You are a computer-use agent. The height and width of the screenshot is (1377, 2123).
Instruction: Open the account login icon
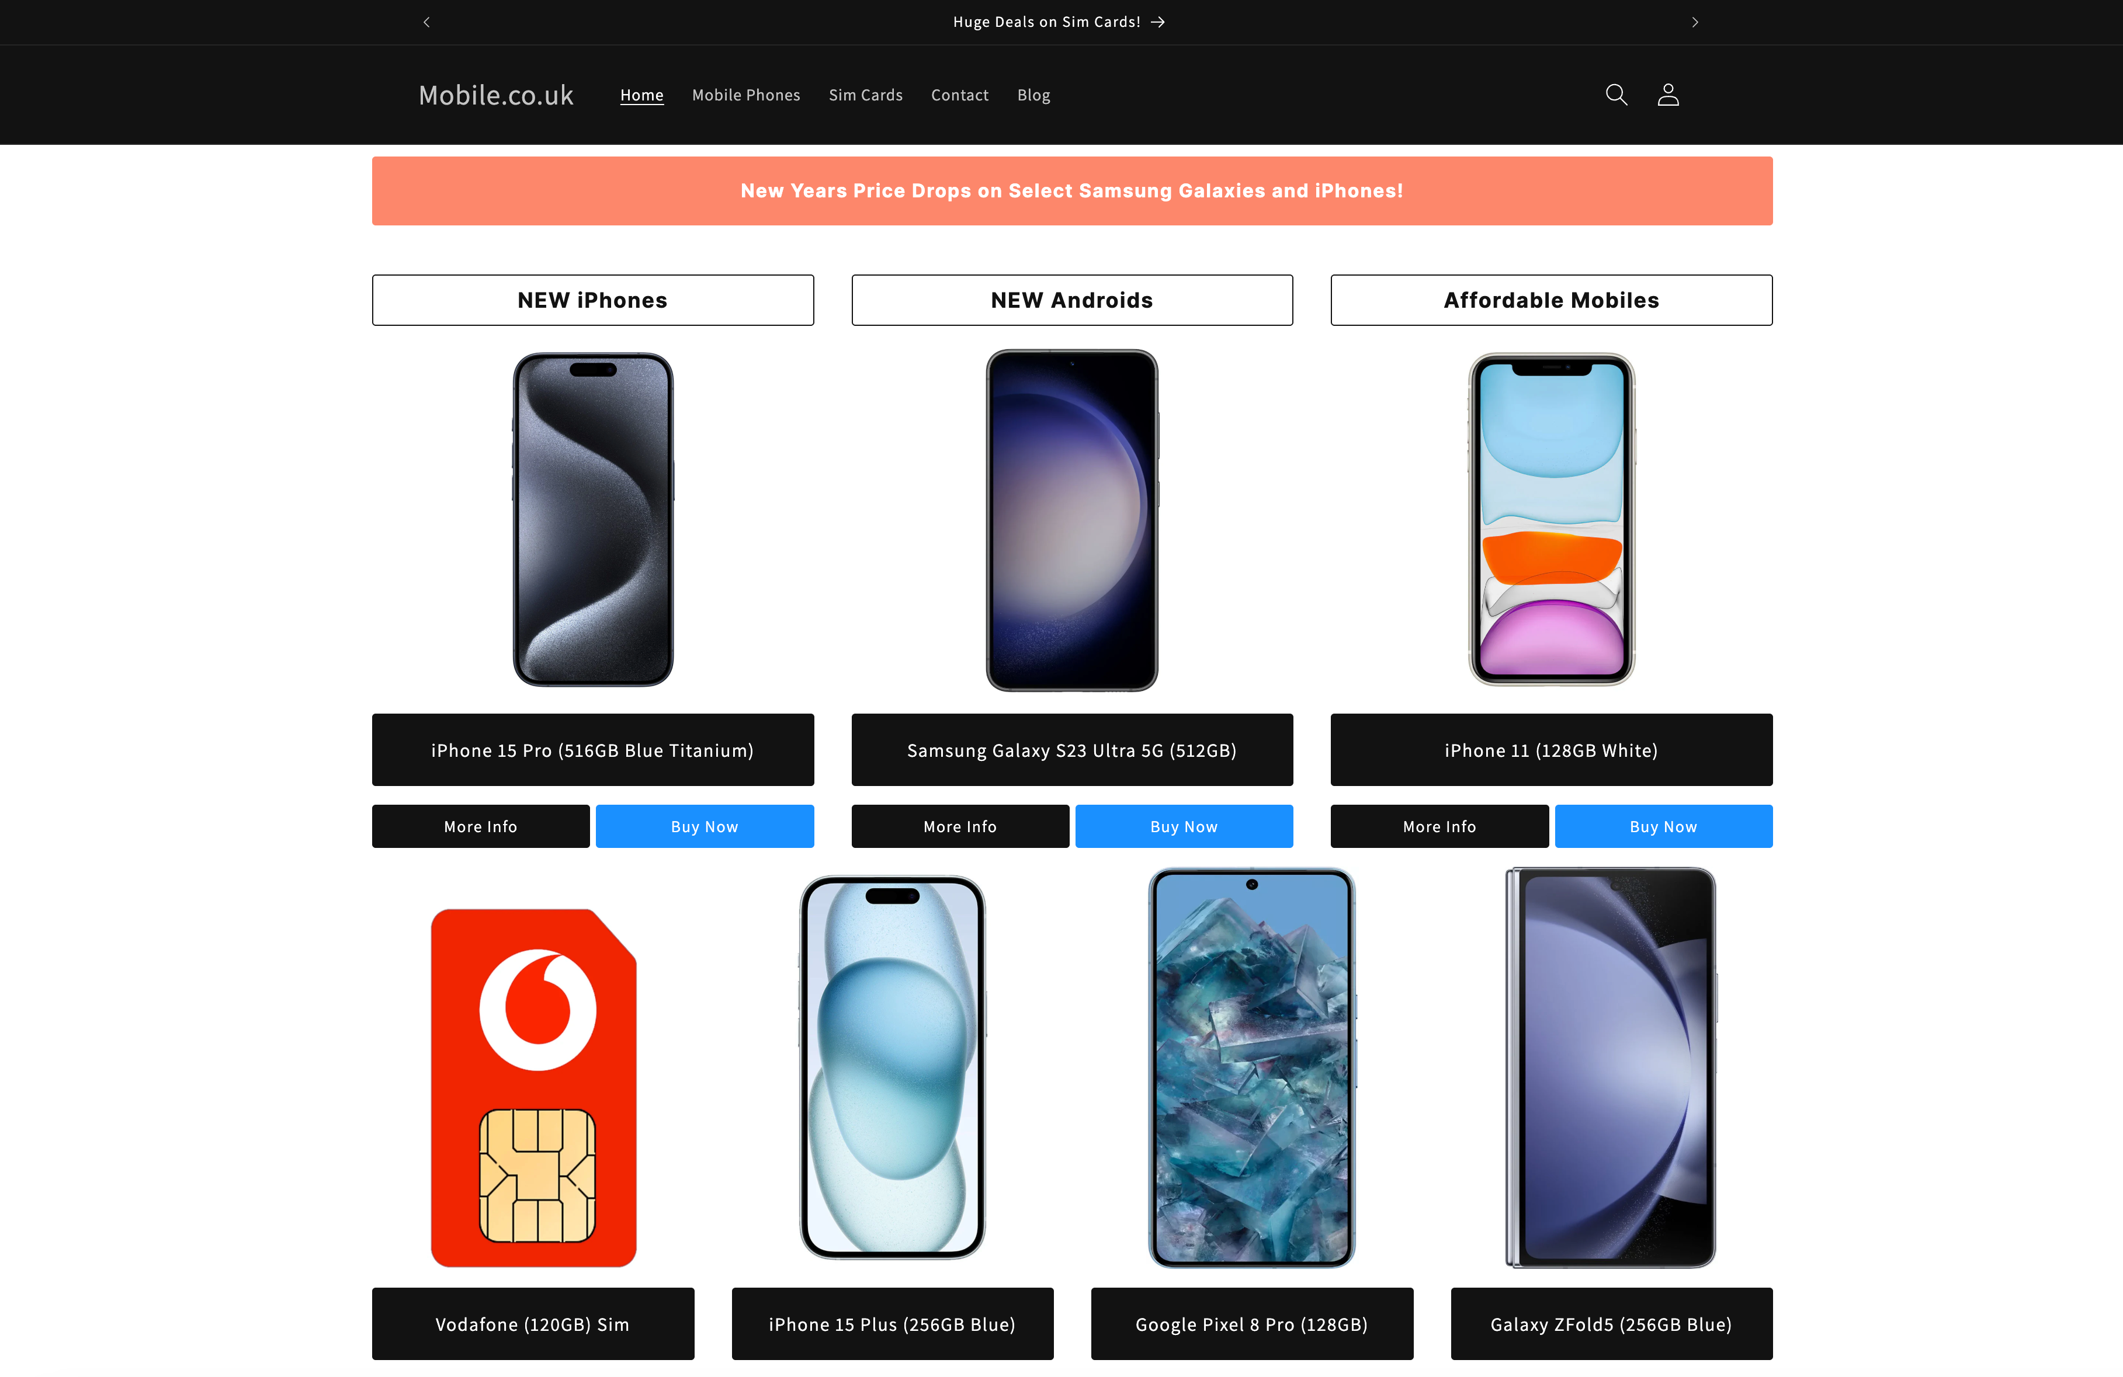(x=1668, y=95)
